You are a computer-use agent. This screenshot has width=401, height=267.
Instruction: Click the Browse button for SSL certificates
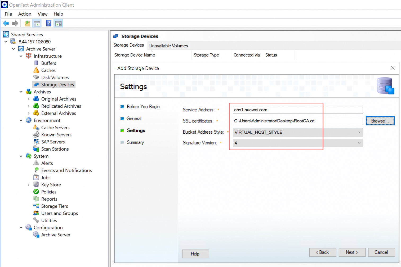pos(380,121)
